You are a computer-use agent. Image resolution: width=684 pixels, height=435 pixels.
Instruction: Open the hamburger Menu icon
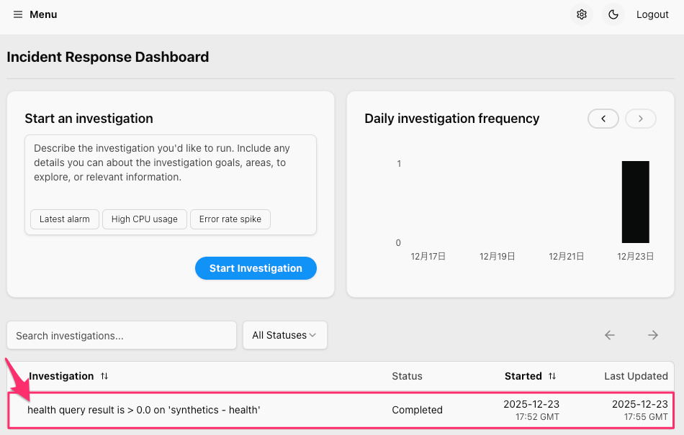(x=18, y=14)
